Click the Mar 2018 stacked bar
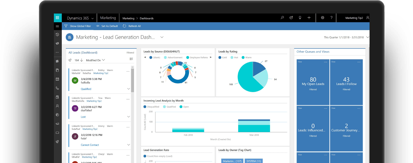This screenshot has width=413, height=163. (x=254, y=126)
